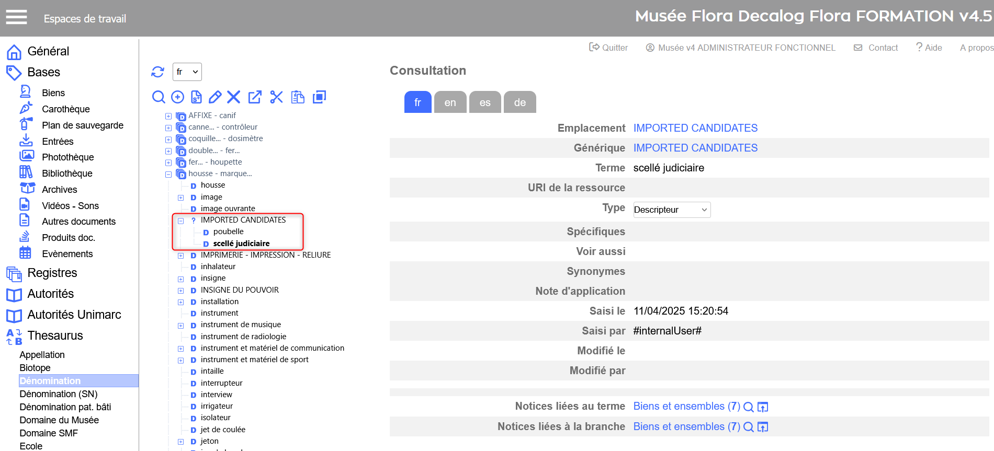Click the add term plus-circle icon

(x=178, y=97)
